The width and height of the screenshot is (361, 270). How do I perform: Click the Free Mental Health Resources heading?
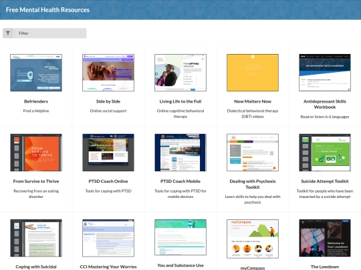coord(47,10)
